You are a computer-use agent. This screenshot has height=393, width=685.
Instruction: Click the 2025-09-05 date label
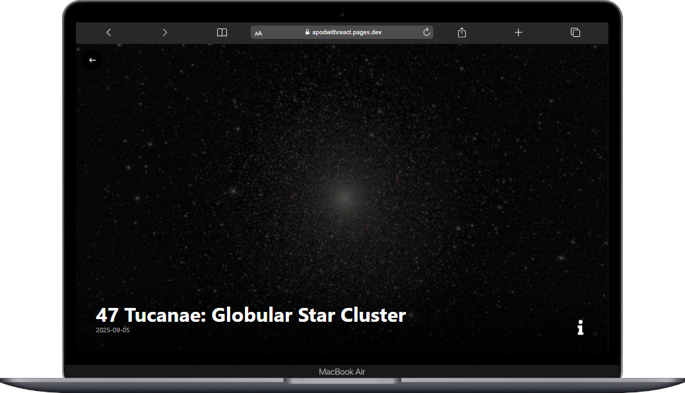[112, 330]
